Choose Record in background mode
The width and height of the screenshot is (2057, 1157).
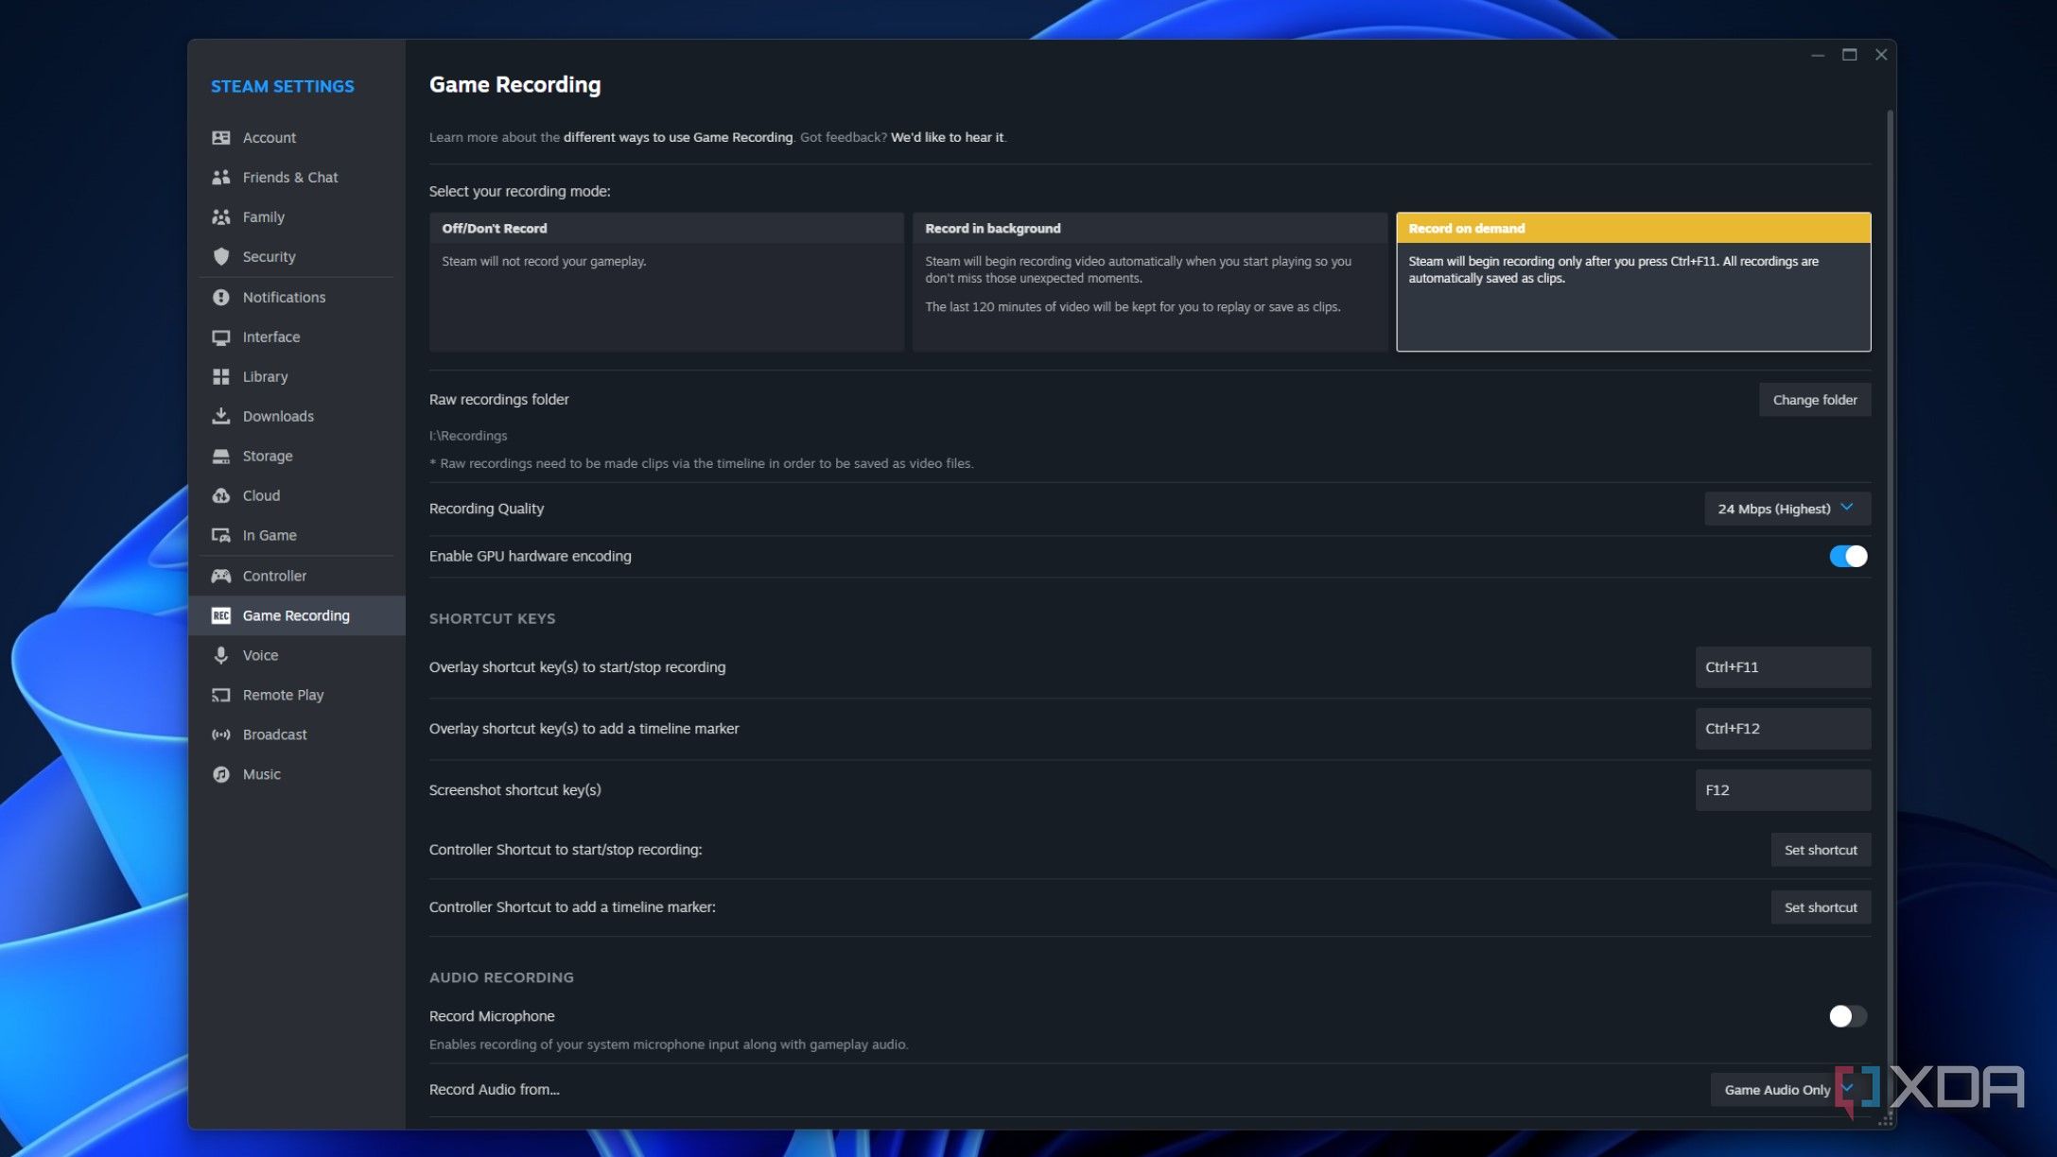click(1149, 283)
